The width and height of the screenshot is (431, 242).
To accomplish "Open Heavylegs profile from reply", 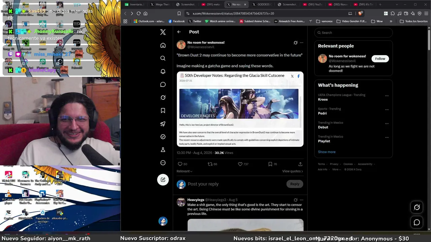I will tap(196, 200).
